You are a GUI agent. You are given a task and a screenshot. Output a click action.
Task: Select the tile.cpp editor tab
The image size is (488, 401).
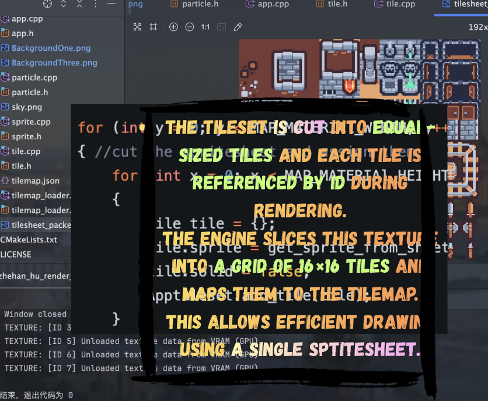(x=395, y=4)
